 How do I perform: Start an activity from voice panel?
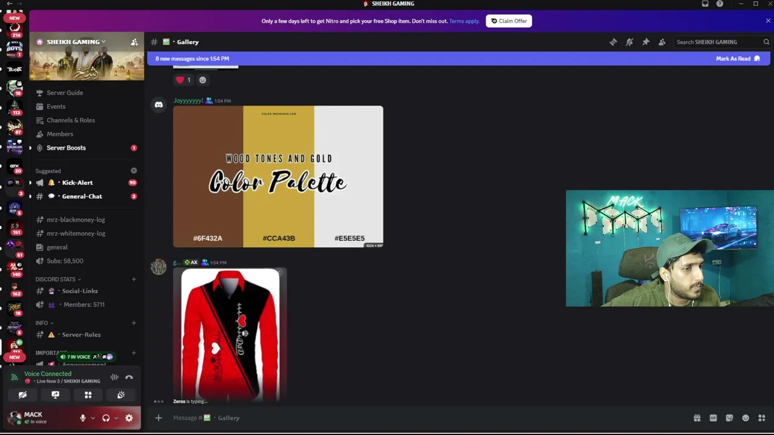(x=88, y=395)
